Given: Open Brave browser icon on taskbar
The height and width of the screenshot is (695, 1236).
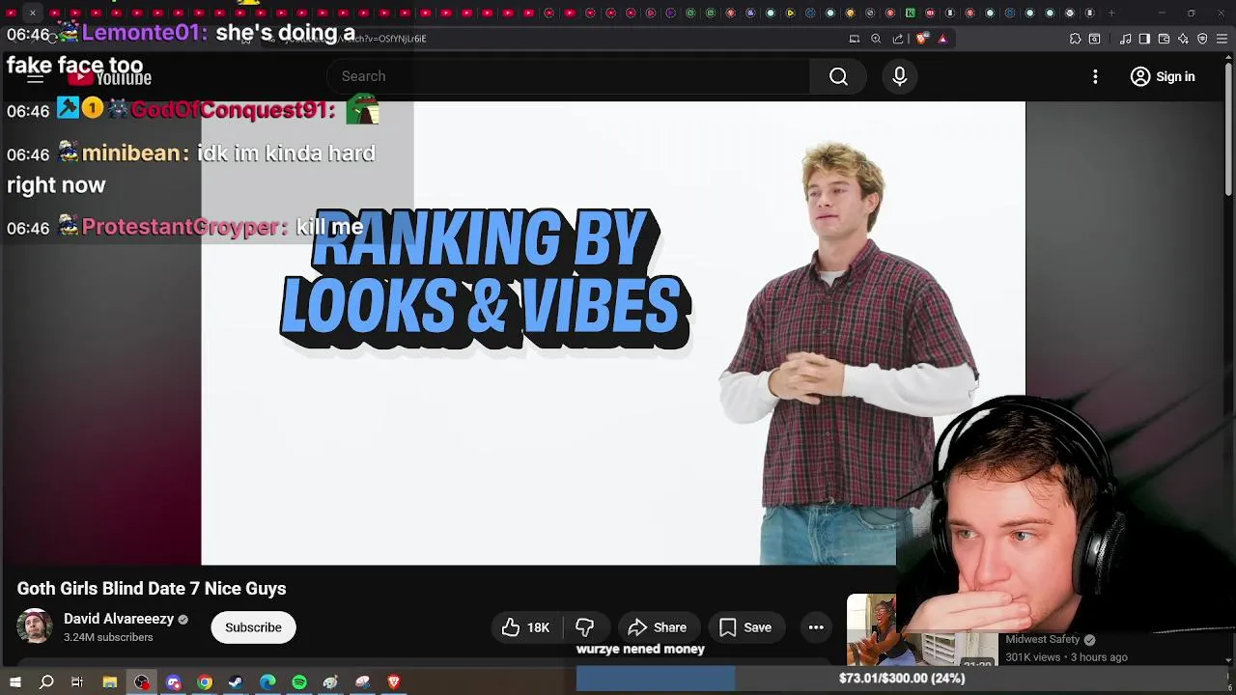Looking at the screenshot, I should pos(394,682).
